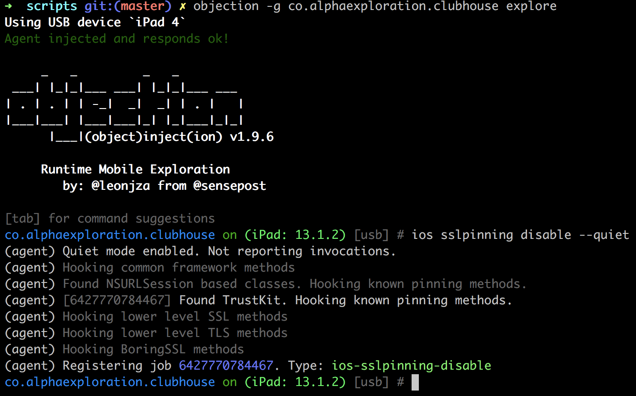Click 'Hooking BoringSSL methods' line
This screenshot has height=396, width=636.
(x=153, y=349)
